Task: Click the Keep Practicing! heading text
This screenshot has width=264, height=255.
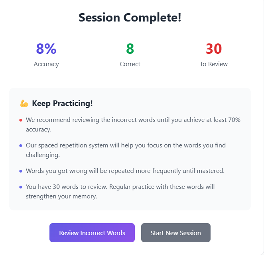Action: 62,104
